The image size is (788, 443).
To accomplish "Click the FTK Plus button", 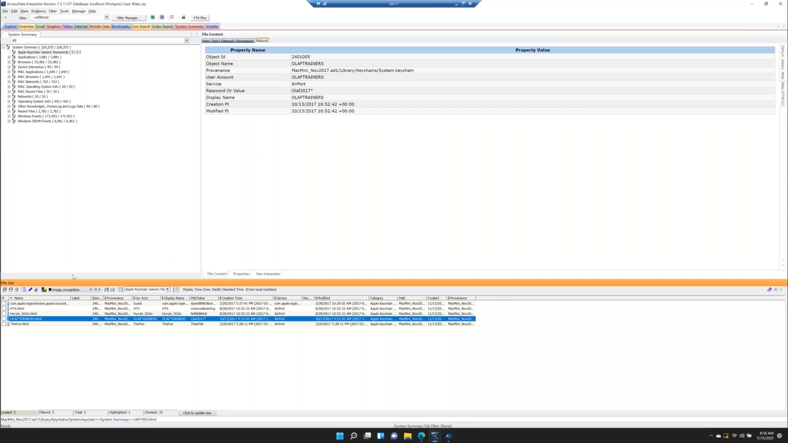I will click(x=200, y=18).
